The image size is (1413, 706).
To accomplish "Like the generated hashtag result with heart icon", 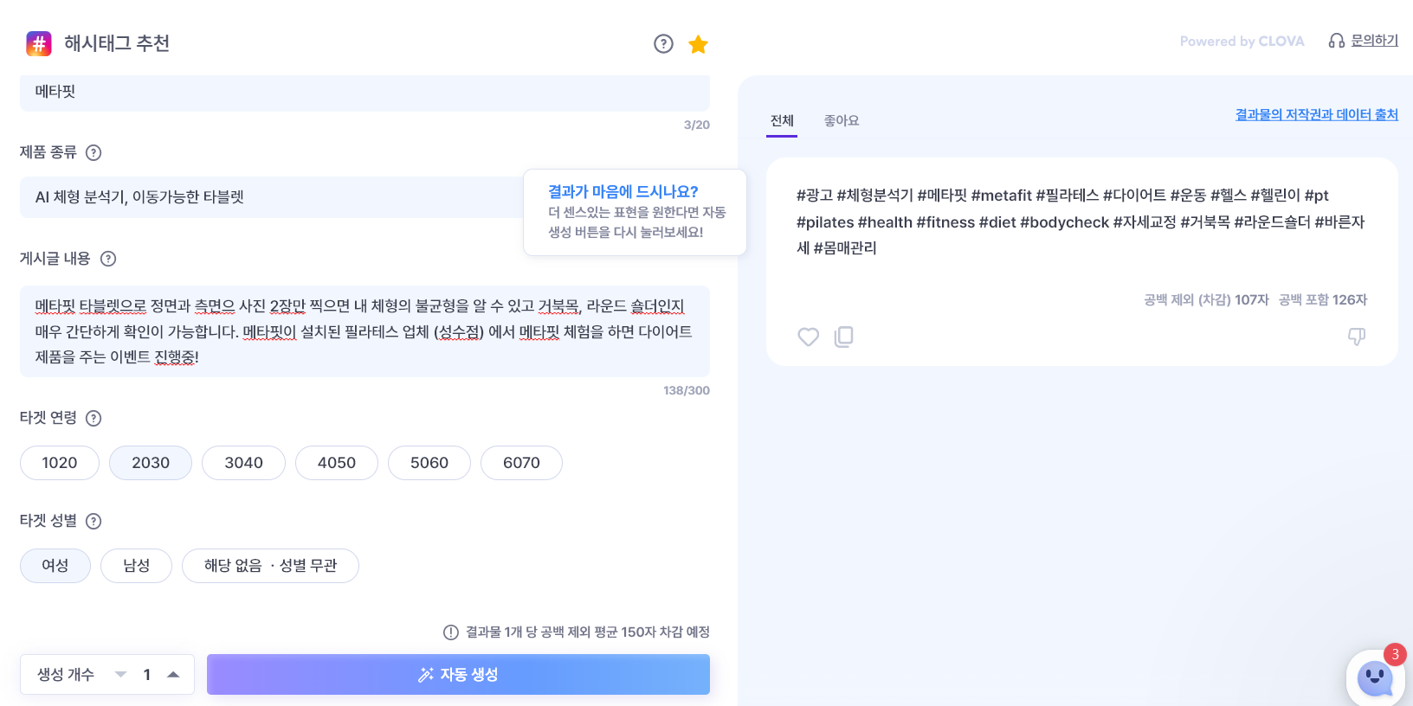I will [x=808, y=337].
